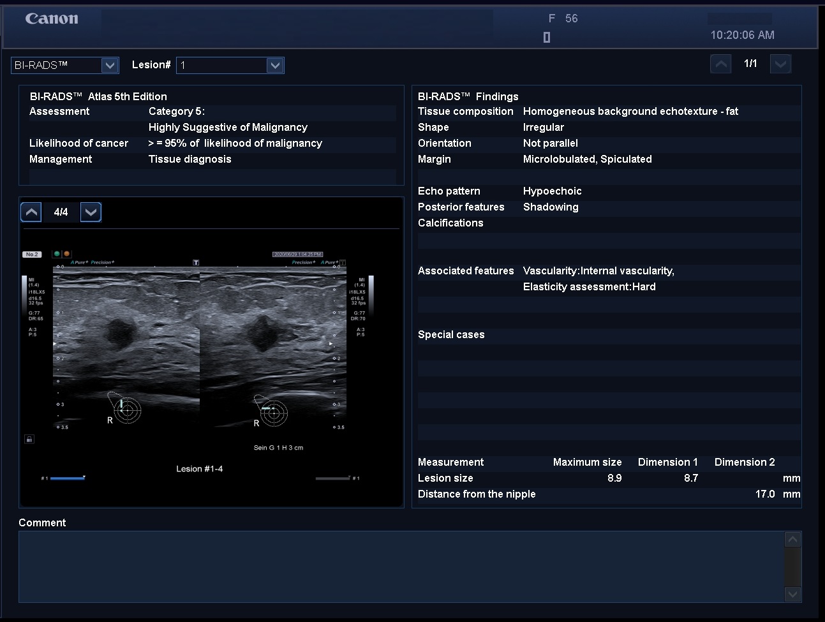Click inside the Comment text box

click(x=401, y=566)
